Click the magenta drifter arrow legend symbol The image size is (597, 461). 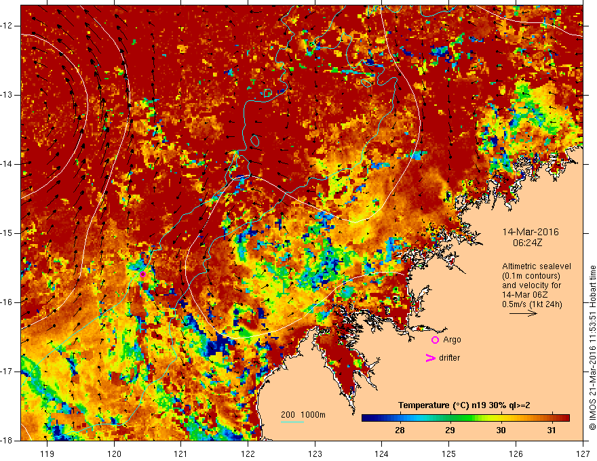[430, 358]
